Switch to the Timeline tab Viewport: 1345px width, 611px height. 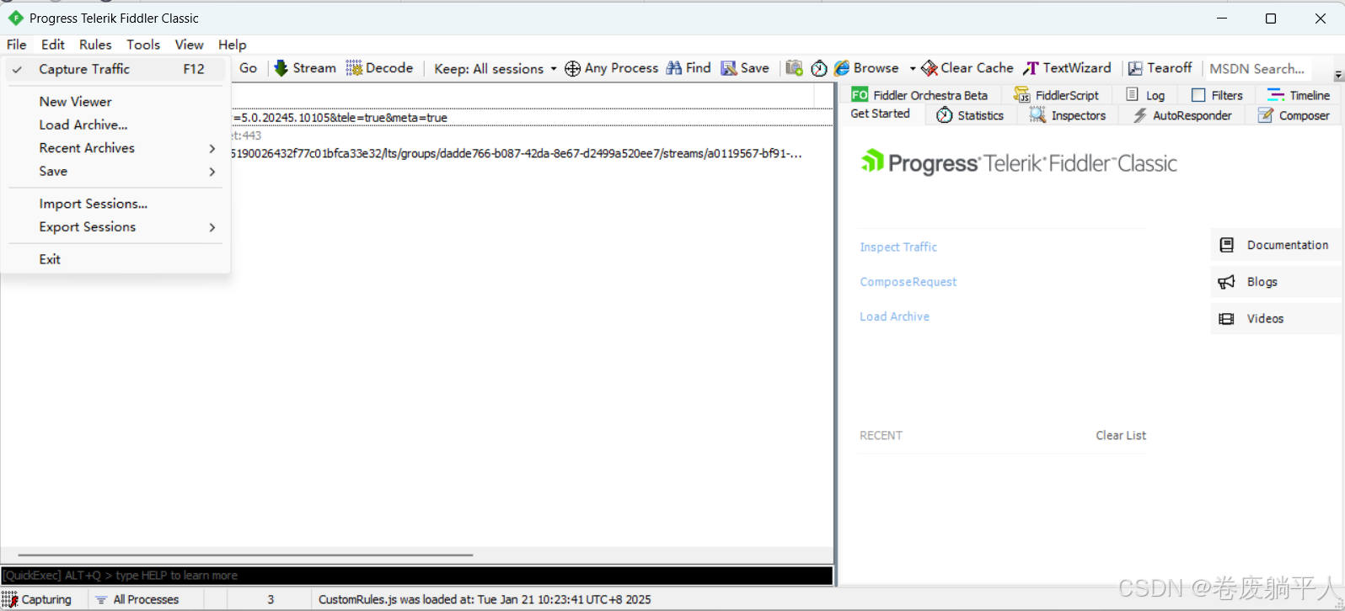1299,95
